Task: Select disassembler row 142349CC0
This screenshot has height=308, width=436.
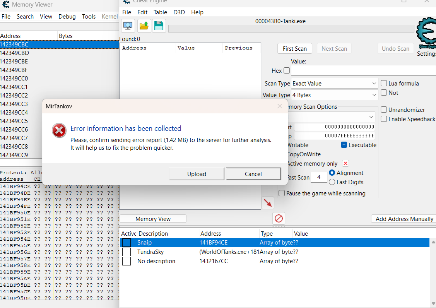Action: (x=60, y=79)
